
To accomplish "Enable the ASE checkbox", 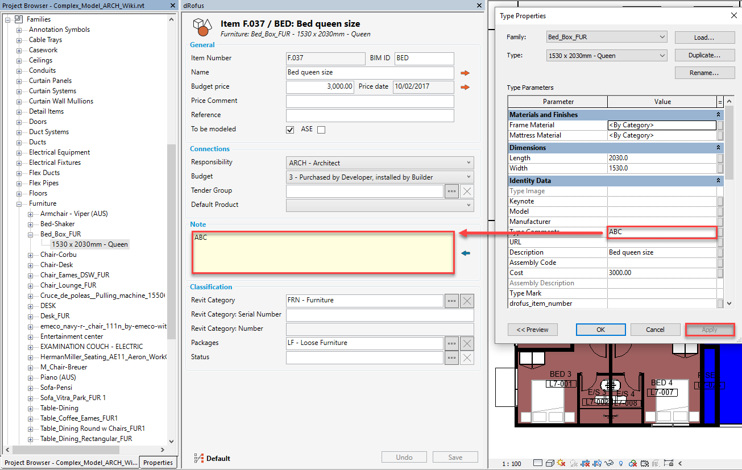I will tap(321, 130).
